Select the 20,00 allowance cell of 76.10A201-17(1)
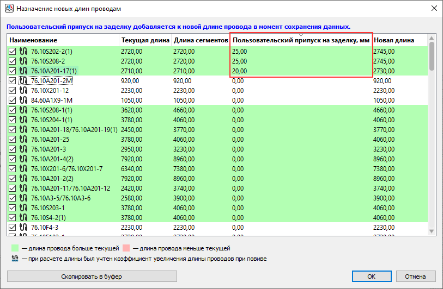 (x=300, y=71)
